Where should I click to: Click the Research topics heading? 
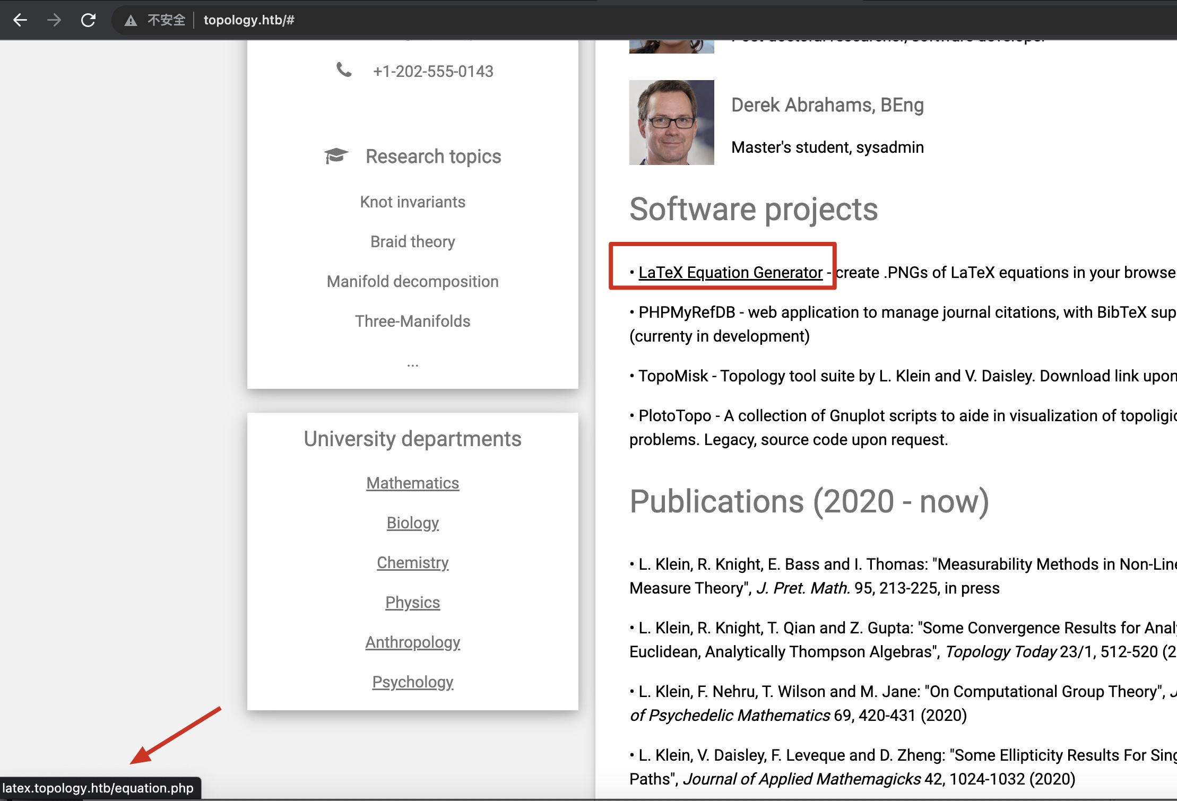[433, 156]
